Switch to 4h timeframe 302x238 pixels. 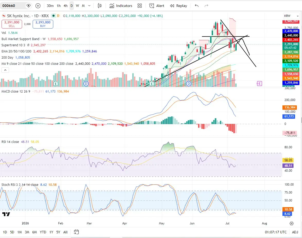pyautogui.click(x=66, y=6)
